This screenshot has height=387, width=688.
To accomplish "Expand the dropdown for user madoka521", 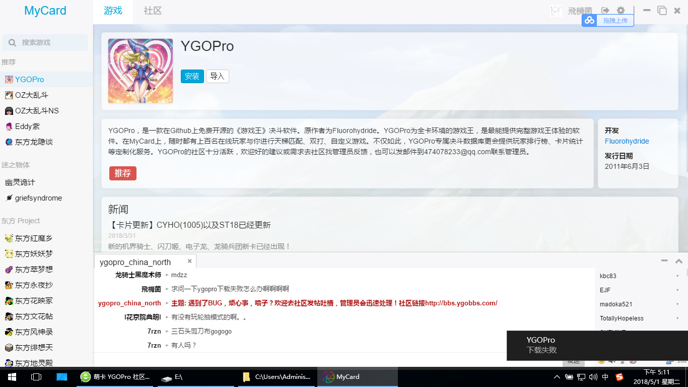I will (677, 304).
